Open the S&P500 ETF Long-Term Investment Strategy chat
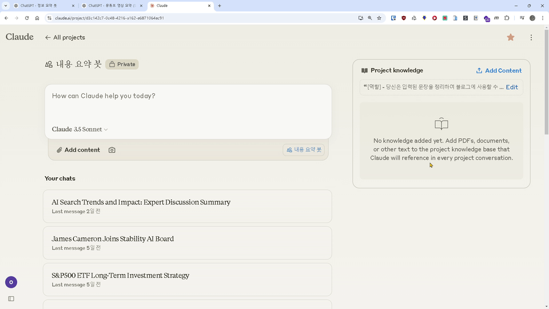Screen dimensions: 549x309 (188, 280)
